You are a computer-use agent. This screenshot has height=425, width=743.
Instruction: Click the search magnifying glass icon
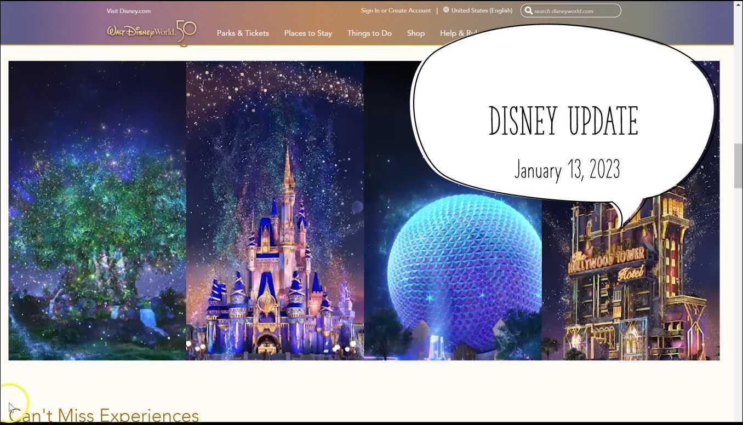(x=528, y=10)
